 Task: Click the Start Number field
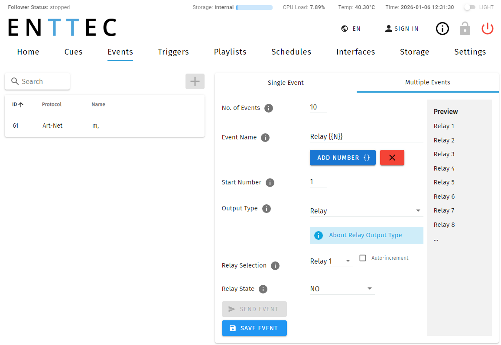[318, 182]
